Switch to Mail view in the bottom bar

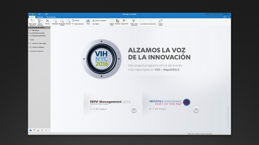click(x=30, y=130)
